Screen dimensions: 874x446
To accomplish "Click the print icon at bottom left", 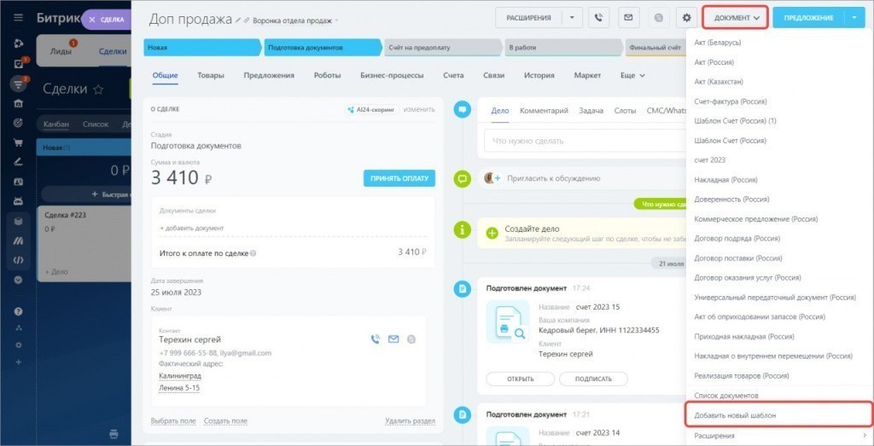I will (x=114, y=434).
